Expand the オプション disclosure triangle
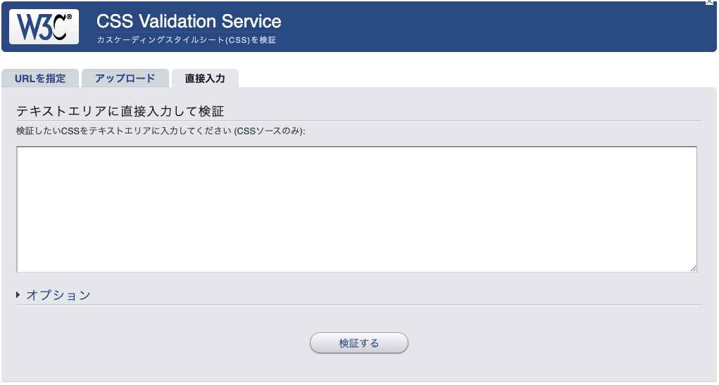The width and height of the screenshot is (719, 385). click(x=18, y=295)
